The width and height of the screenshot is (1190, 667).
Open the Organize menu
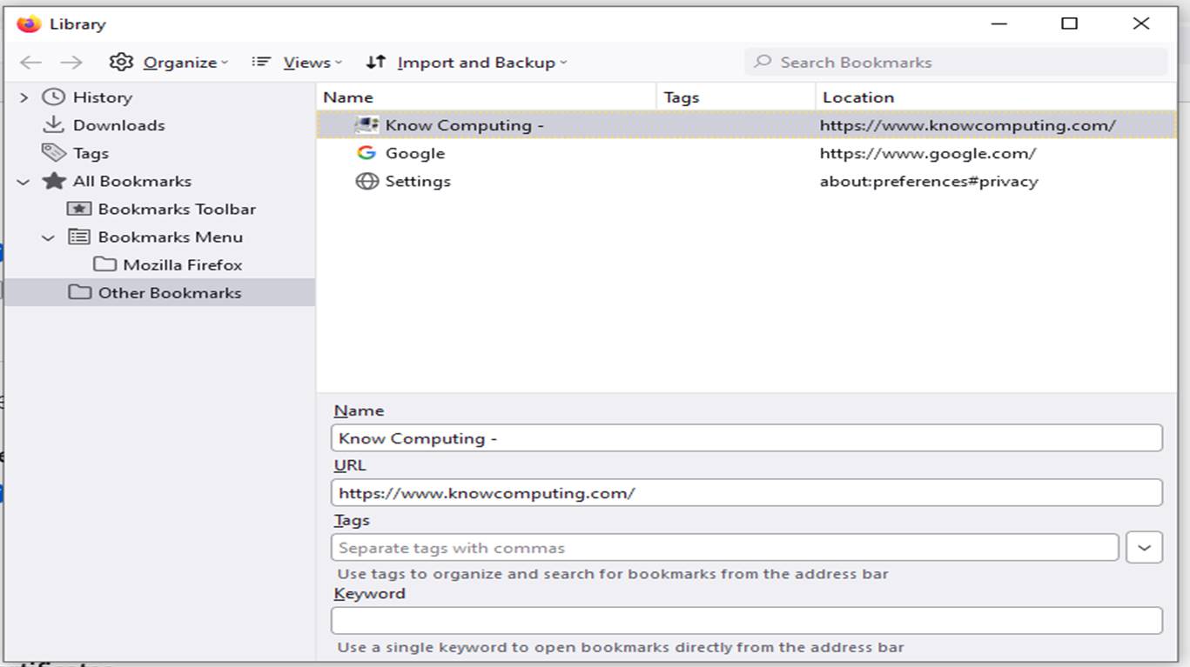[178, 62]
